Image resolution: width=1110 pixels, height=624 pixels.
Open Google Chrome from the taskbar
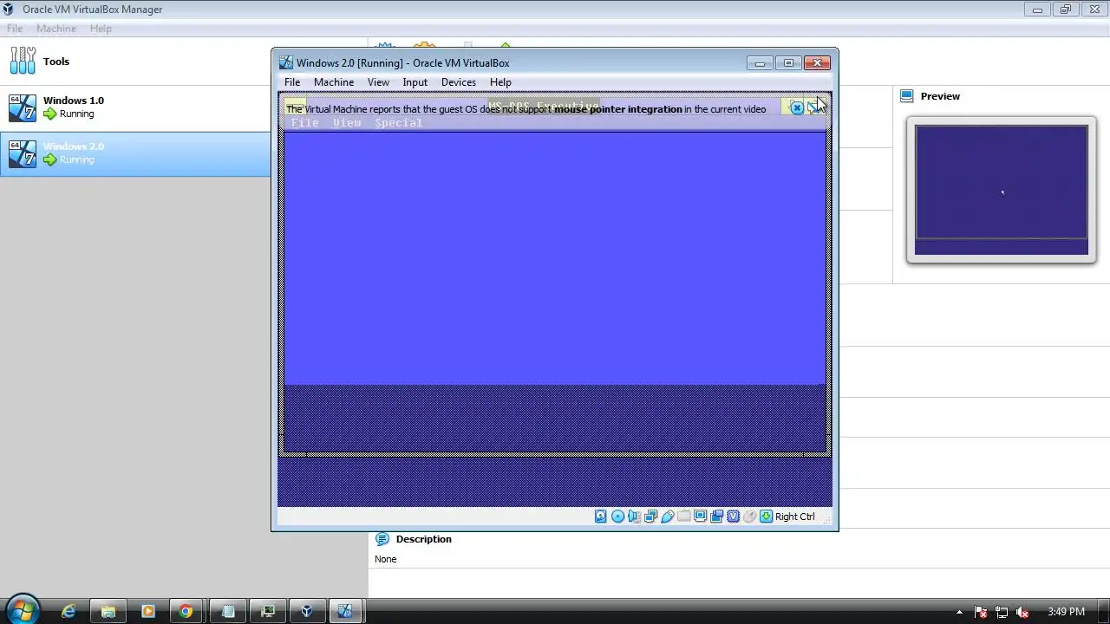pyautogui.click(x=186, y=612)
